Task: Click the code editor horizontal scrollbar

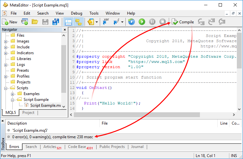Action: coord(137,115)
